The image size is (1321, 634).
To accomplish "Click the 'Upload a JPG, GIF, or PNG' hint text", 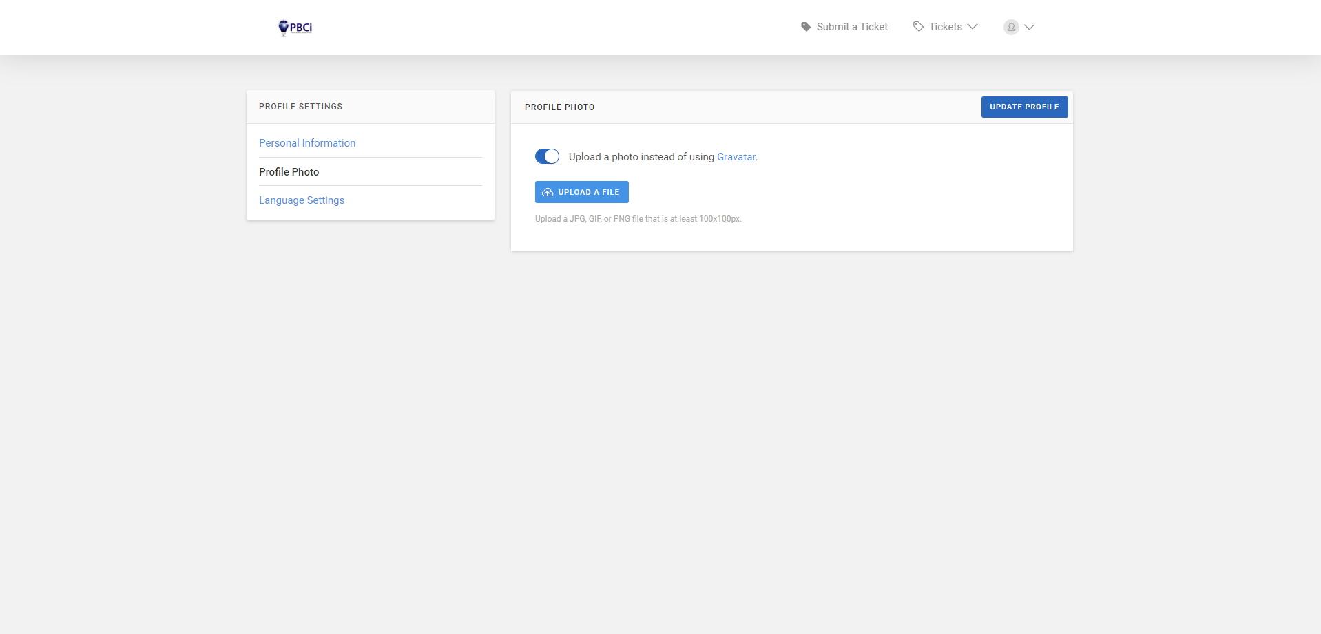I will [638, 219].
